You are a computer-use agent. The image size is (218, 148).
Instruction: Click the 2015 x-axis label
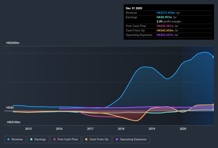tap(28, 129)
